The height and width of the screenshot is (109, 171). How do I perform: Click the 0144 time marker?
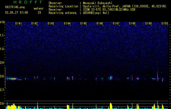pyautogui.click(x=67, y=23)
